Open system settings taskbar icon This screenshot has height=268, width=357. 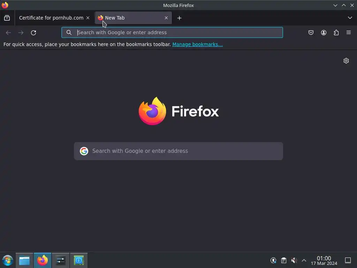61,260
